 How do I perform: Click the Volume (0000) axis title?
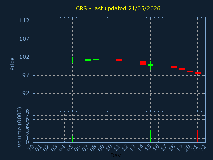20,127
